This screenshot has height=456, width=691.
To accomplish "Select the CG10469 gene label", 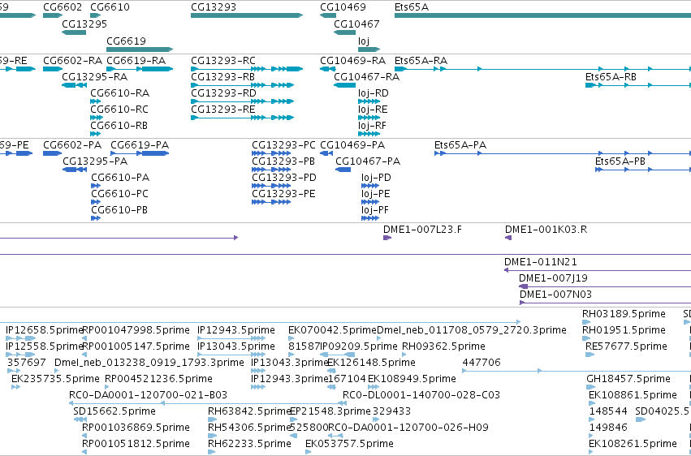I will pyautogui.click(x=343, y=7).
